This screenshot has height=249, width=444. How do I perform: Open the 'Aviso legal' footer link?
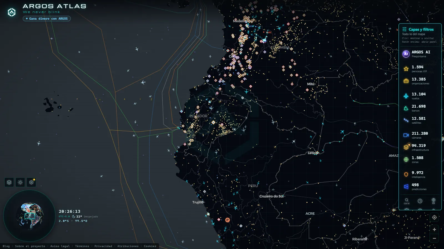click(x=60, y=246)
